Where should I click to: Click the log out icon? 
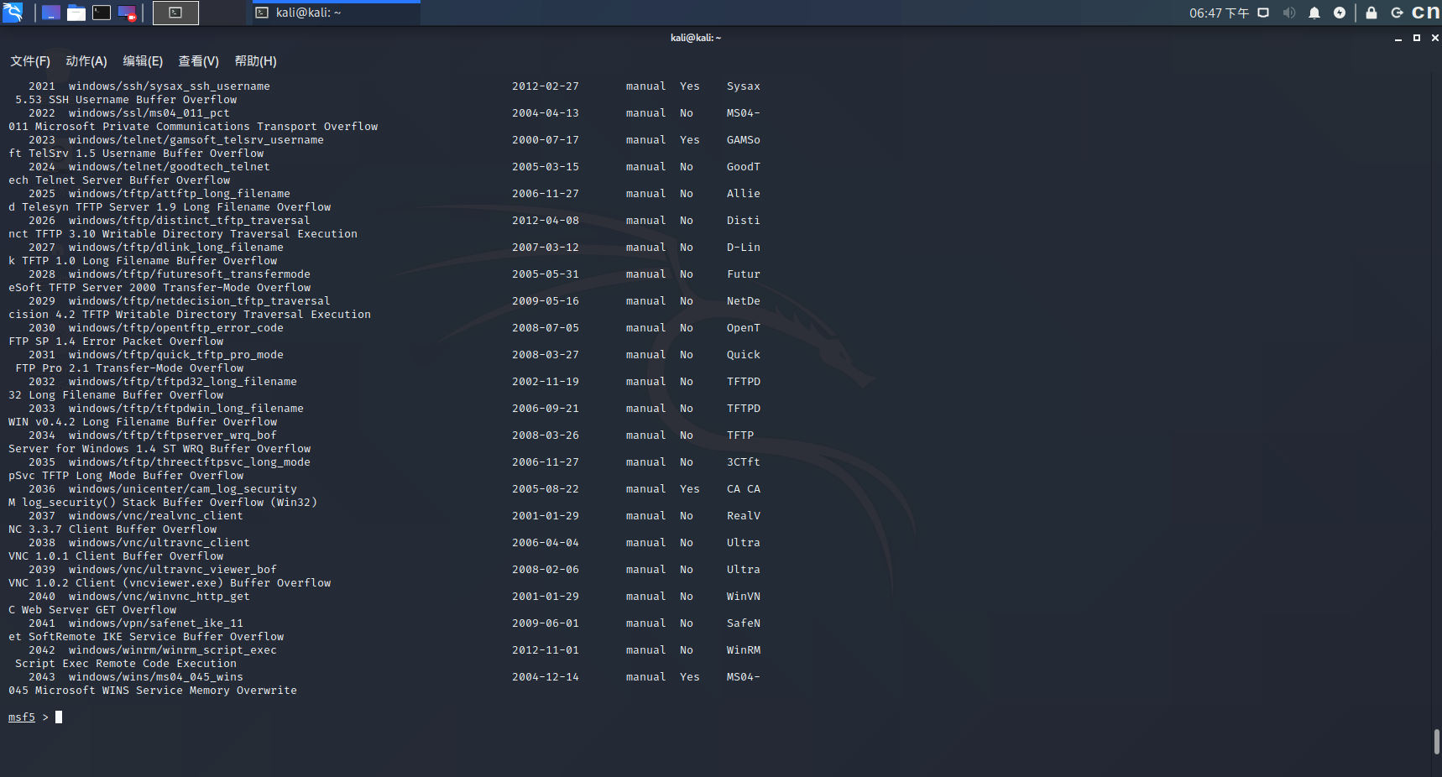pos(1397,13)
